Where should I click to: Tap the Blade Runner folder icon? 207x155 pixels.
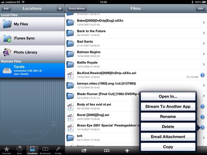click(70, 96)
